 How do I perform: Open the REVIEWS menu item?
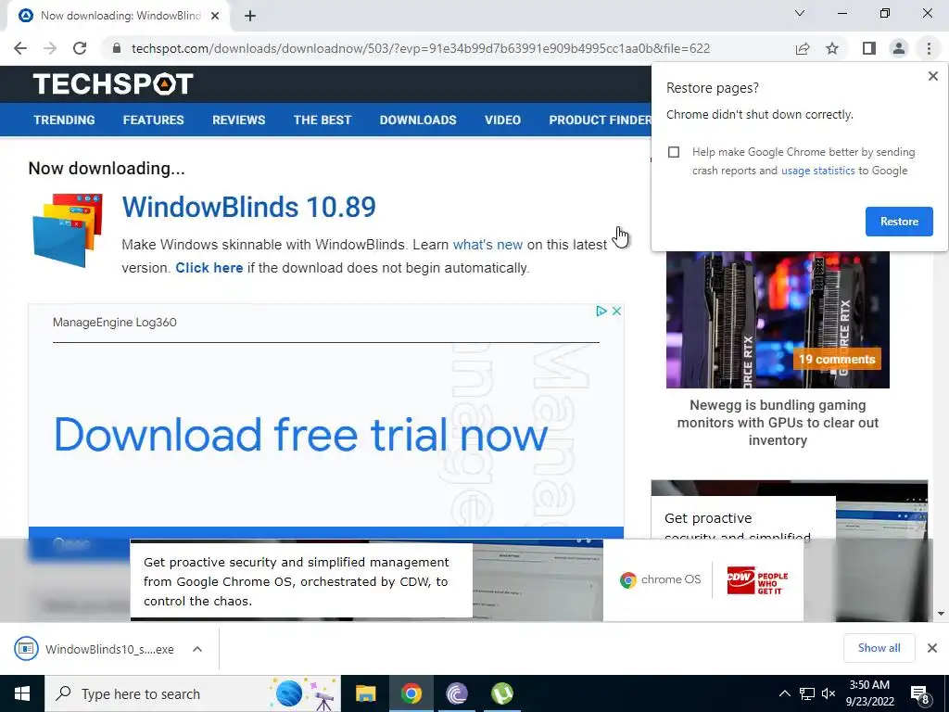pyautogui.click(x=238, y=120)
